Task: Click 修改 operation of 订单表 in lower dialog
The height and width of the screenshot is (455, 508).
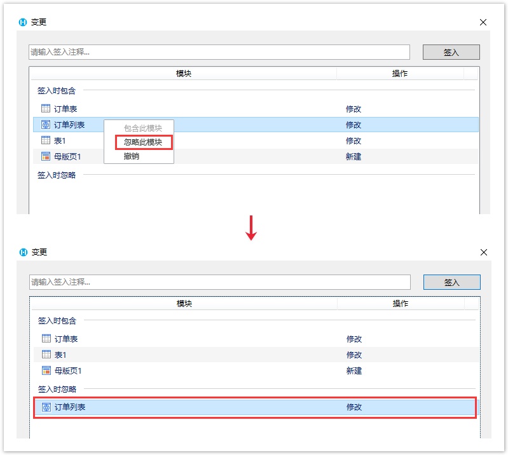Action: pyautogui.click(x=354, y=339)
